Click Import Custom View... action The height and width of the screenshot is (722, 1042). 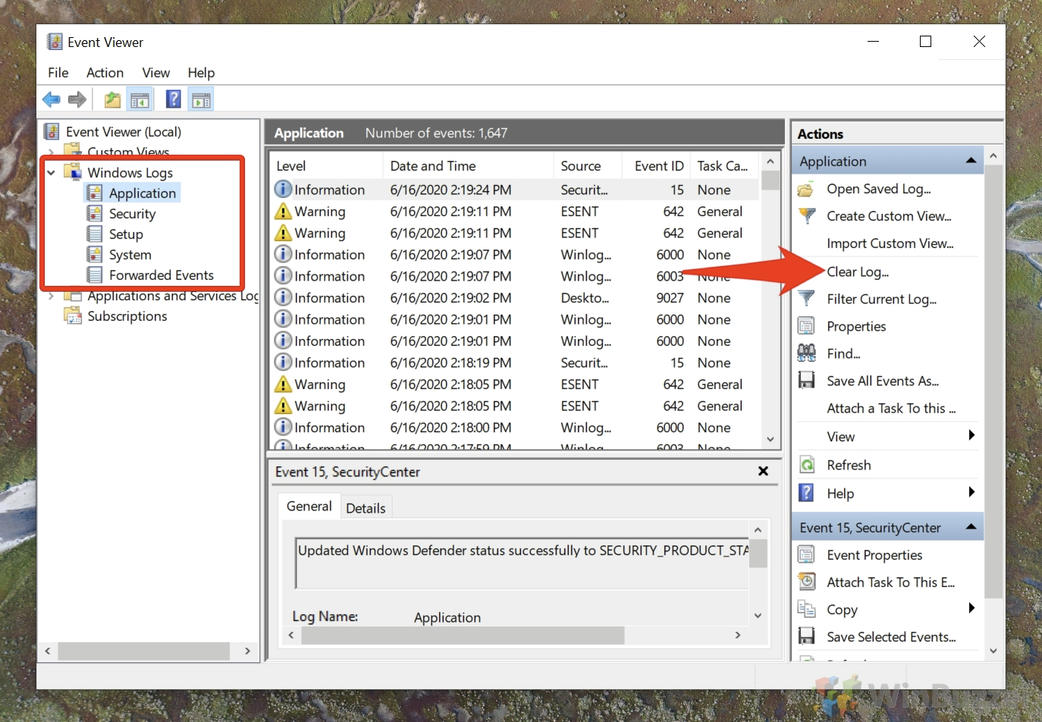click(x=890, y=243)
